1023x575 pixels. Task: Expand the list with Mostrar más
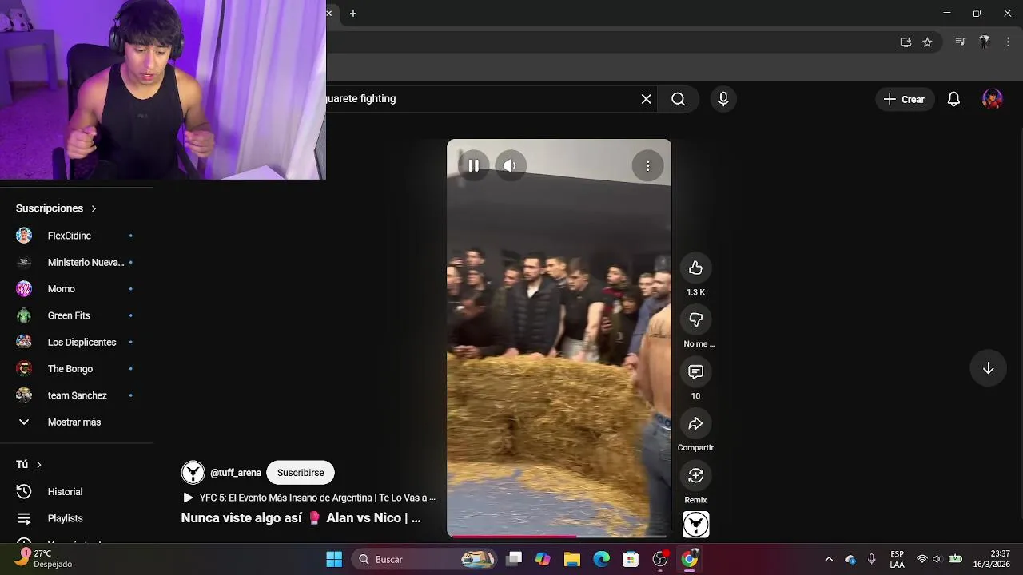(76, 422)
